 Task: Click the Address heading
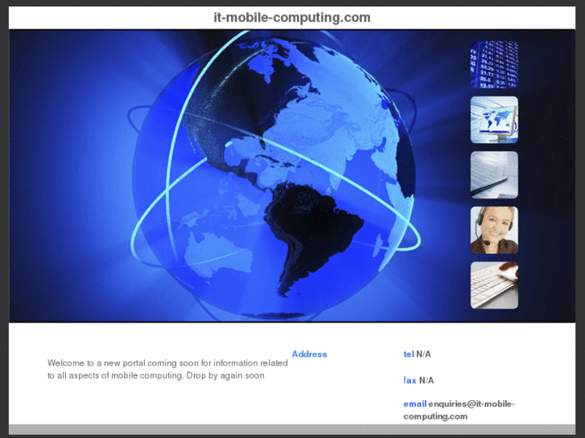309,354
